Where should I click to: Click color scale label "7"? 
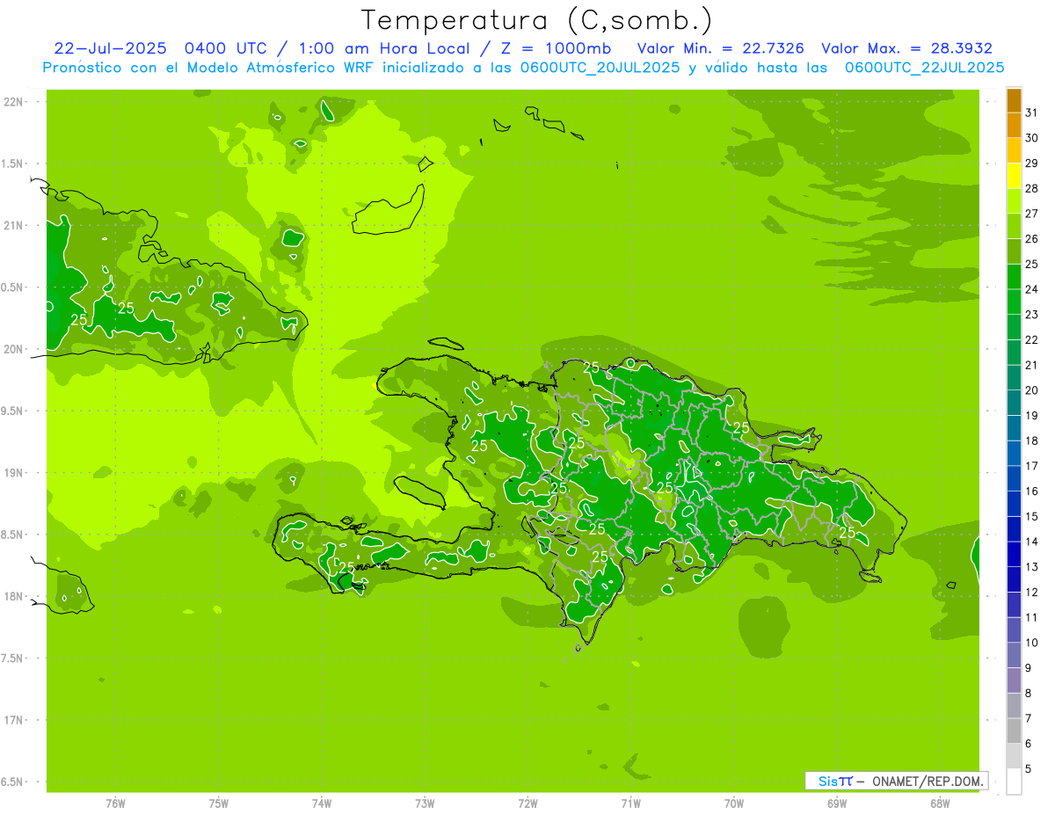coord(1029,718)
